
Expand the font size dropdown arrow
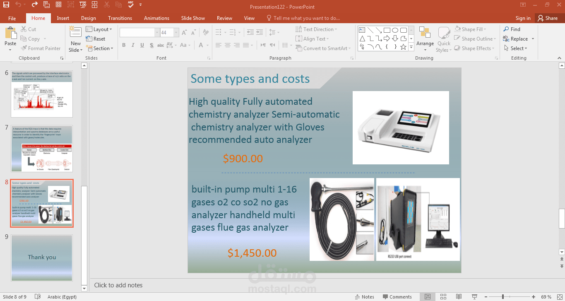(x=176, y=32)
